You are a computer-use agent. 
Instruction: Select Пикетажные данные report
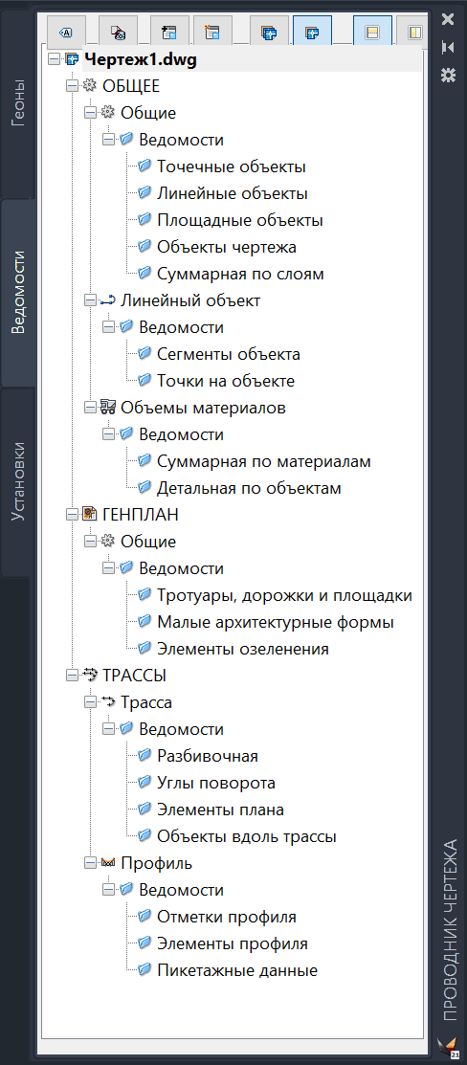[237, 970]
